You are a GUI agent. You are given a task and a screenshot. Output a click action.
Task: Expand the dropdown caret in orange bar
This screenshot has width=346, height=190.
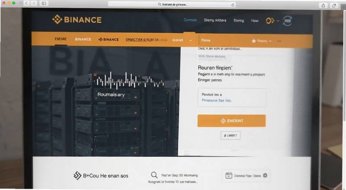click(x=191, y=40)
